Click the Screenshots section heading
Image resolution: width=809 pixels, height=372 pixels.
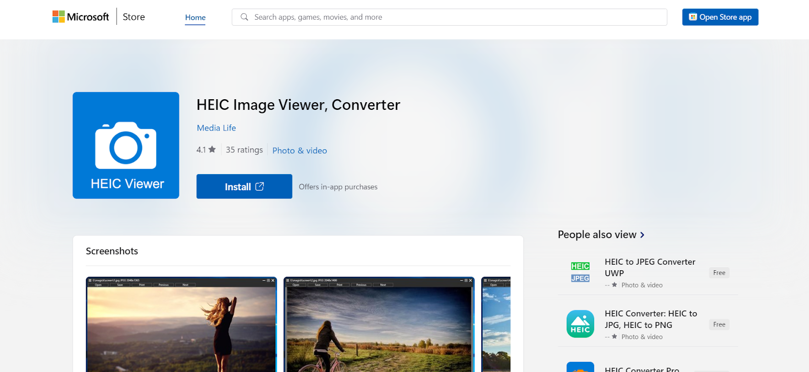coord(112,251)
